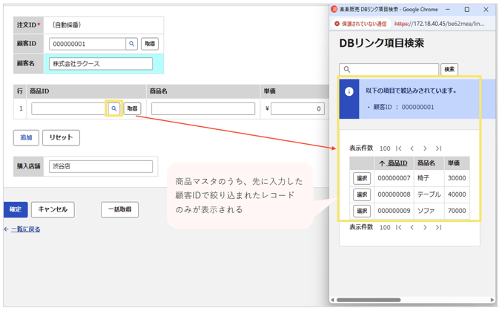Viewport: 502px width, 311px height.
Task: Click the 単価 input showing 0
Action: (x=297, y=108)
